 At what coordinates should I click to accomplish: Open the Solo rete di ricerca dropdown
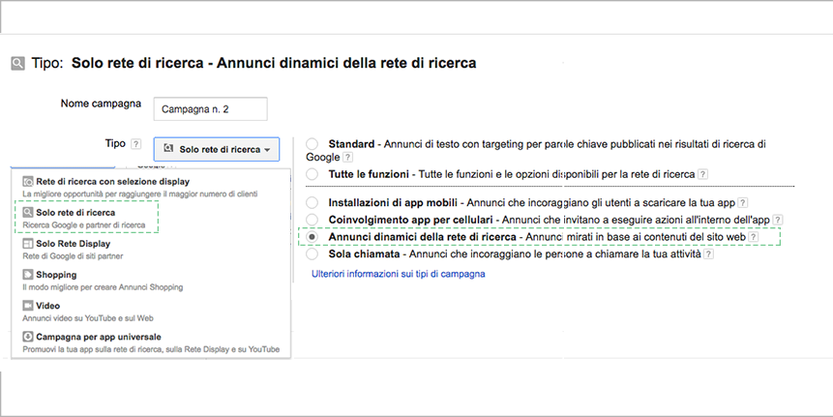[x=216, y=149]
